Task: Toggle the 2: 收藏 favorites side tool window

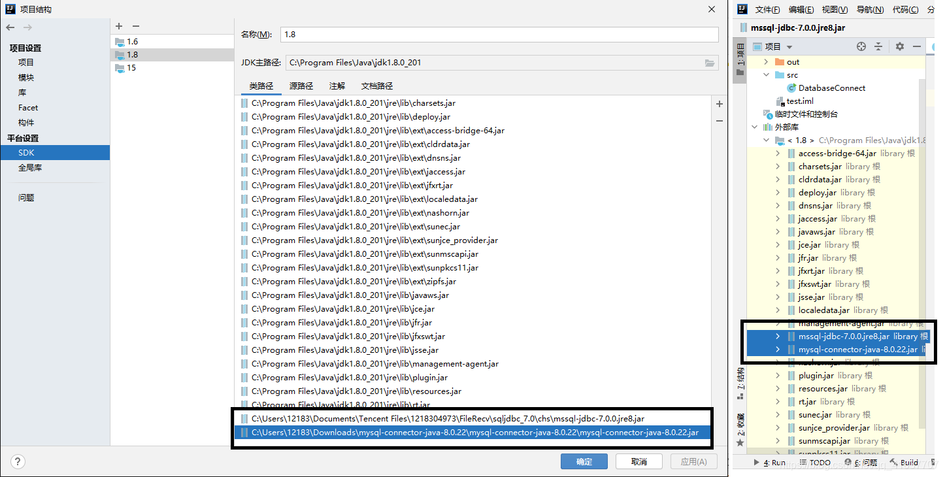Action: click(740, 429)
